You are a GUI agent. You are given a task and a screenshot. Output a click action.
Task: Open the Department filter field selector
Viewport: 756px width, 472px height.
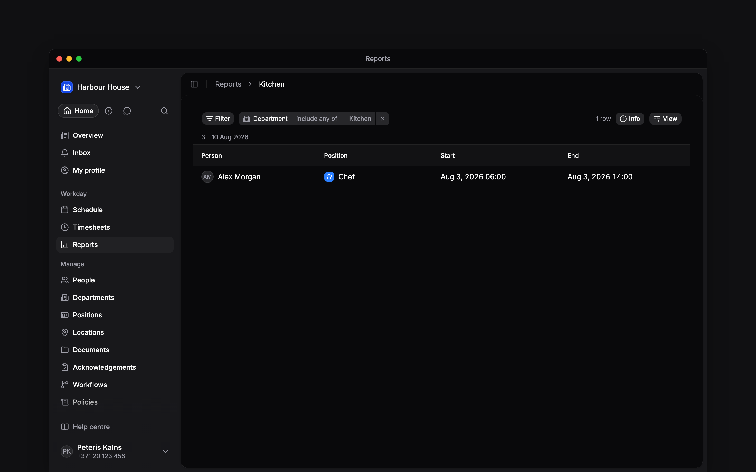(x=265, y=119)
